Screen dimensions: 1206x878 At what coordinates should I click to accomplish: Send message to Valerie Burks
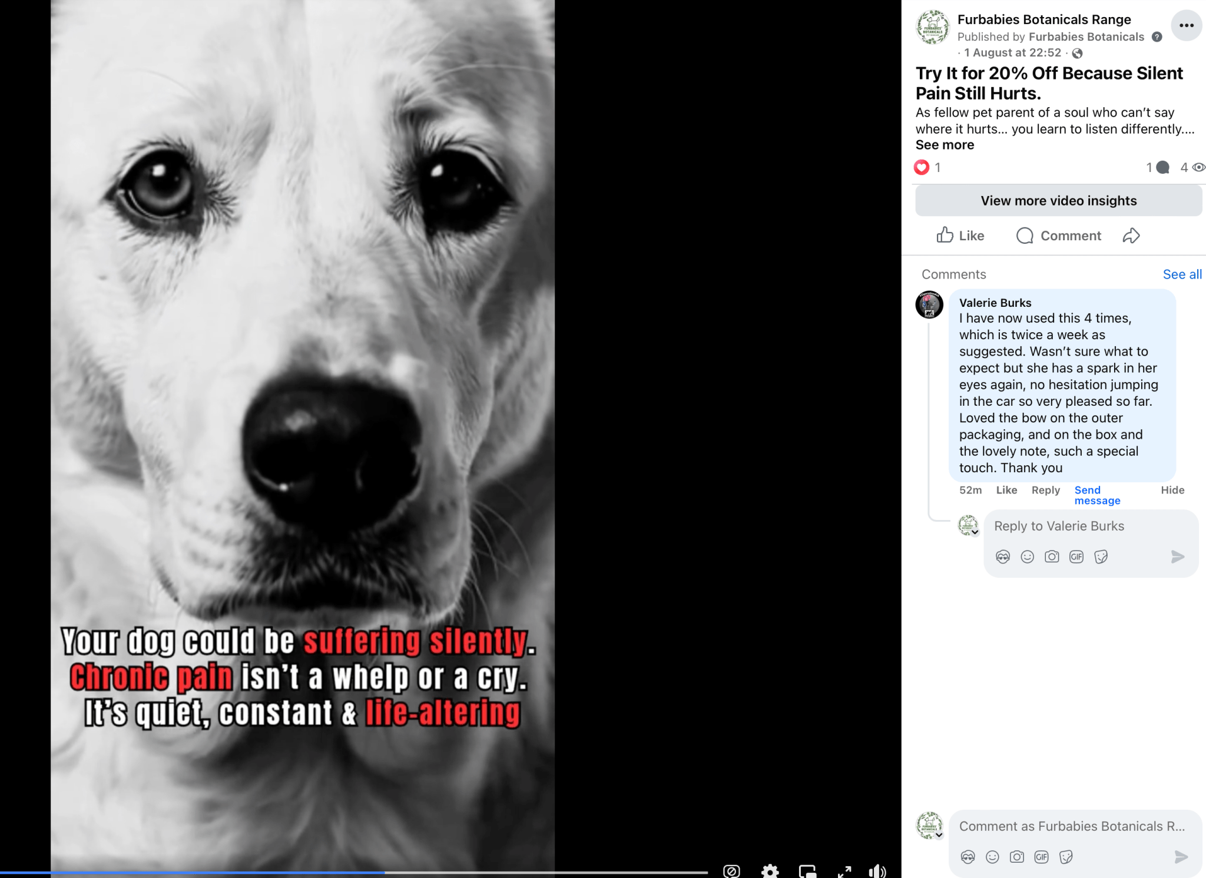pos(1097,495)
